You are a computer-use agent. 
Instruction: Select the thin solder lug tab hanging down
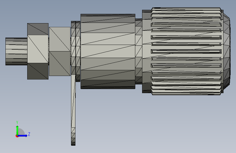[73, 110]
